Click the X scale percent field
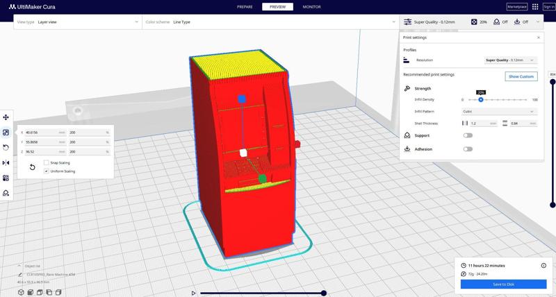This screenshot has width=556, height=297. click(90, 133)
